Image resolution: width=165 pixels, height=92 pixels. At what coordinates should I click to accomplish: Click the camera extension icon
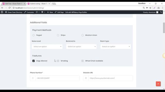point(159,8)
